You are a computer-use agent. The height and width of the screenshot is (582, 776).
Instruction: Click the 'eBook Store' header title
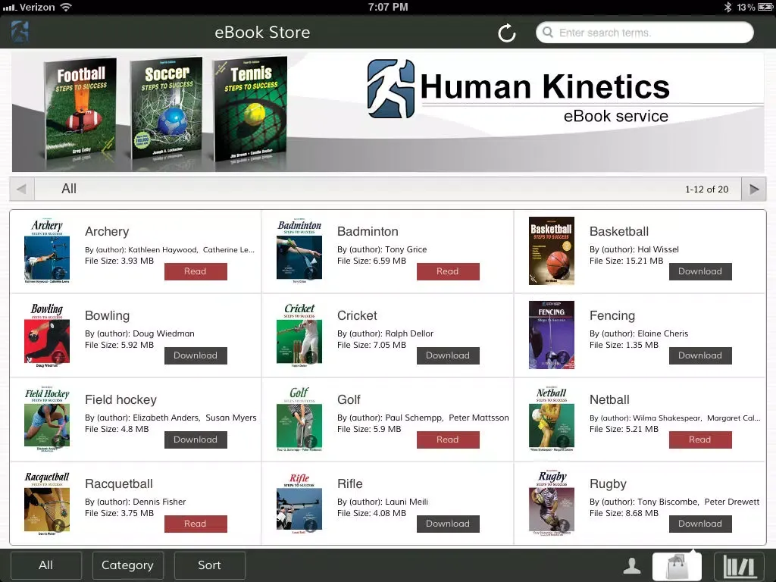click(x=262, y=33)
